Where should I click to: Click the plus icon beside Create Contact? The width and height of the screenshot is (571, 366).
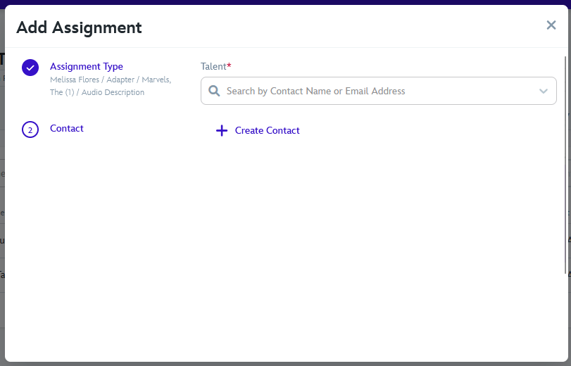click(221, 130)
